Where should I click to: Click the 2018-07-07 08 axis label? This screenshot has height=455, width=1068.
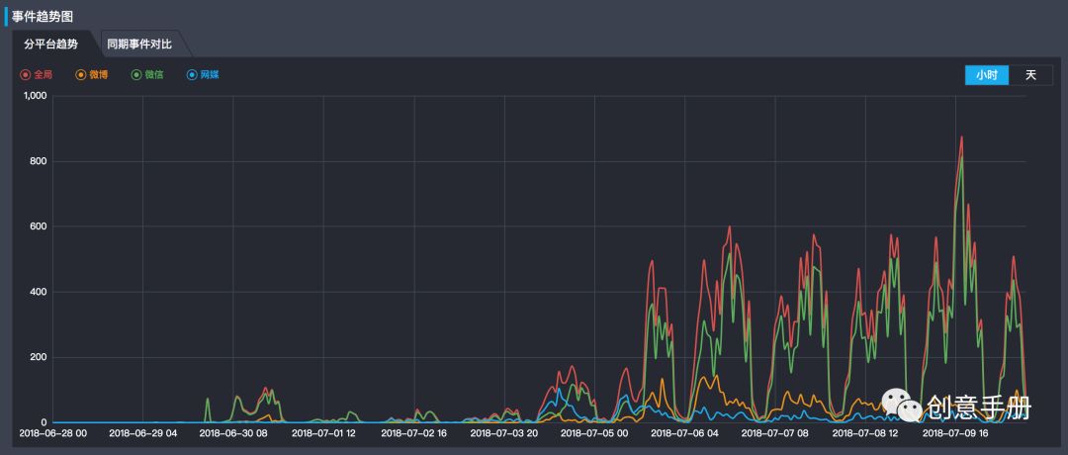coord(775,432)
